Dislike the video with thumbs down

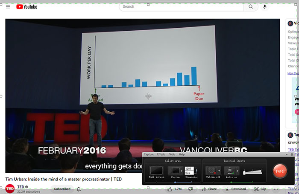click(x=191, y=189)
